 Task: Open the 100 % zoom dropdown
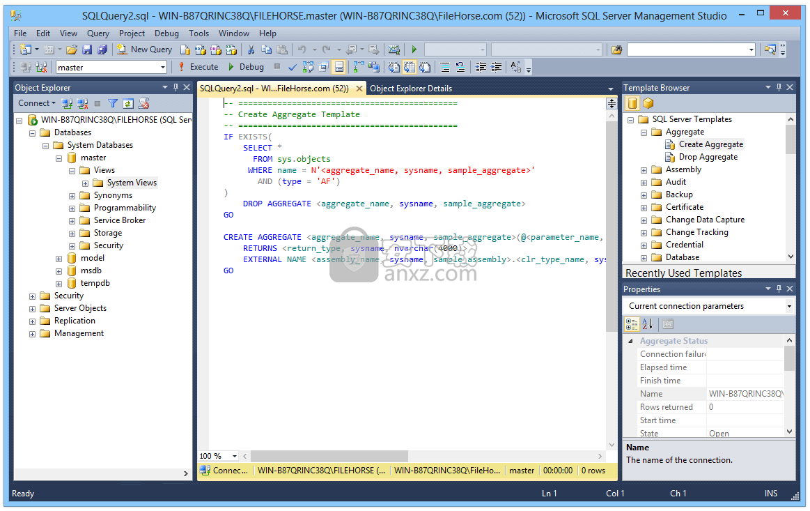click(235, 456)
